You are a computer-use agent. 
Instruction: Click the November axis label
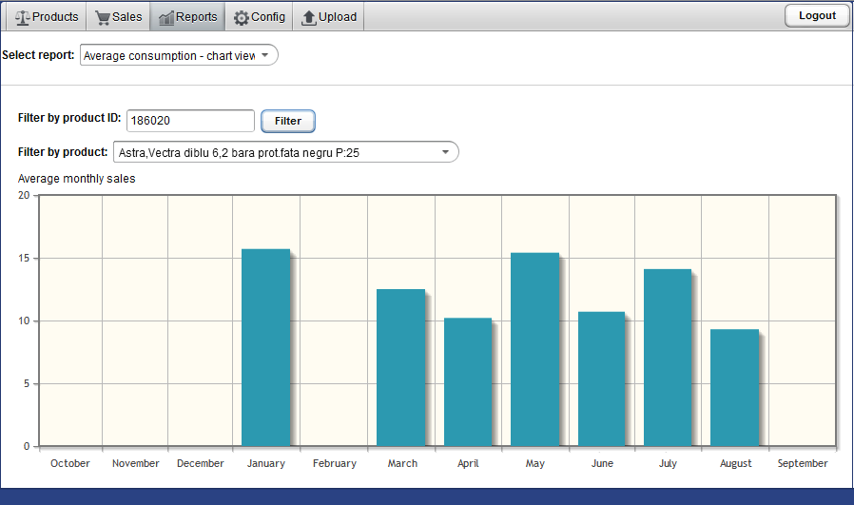pos(136,463)
